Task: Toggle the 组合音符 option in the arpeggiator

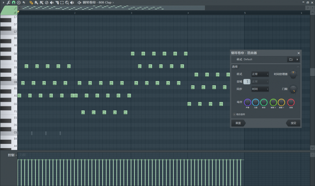Action: 234,114
